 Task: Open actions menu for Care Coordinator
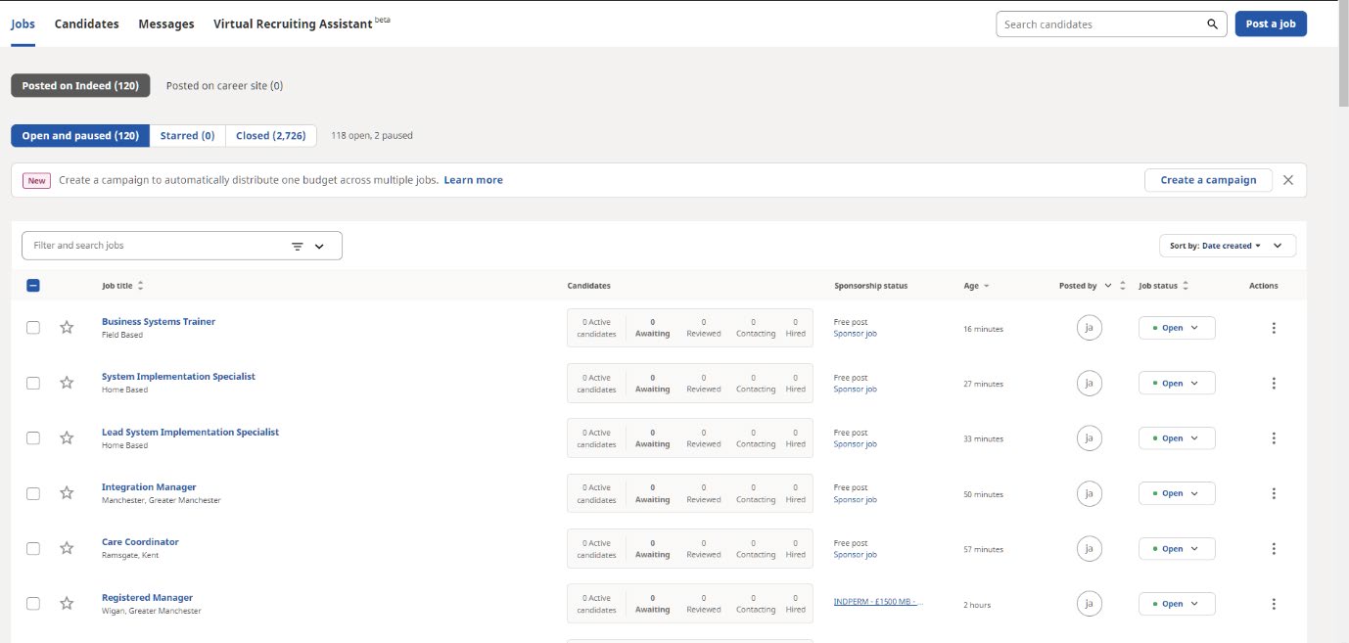click(x=1273, y=549)
